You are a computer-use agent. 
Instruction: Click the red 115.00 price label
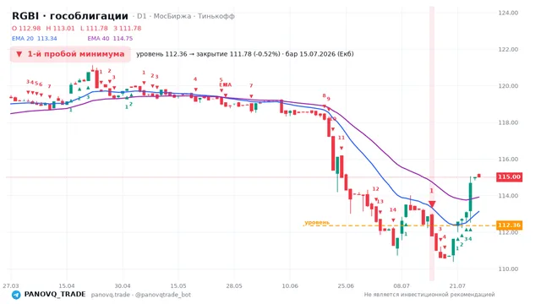(509, 176)
